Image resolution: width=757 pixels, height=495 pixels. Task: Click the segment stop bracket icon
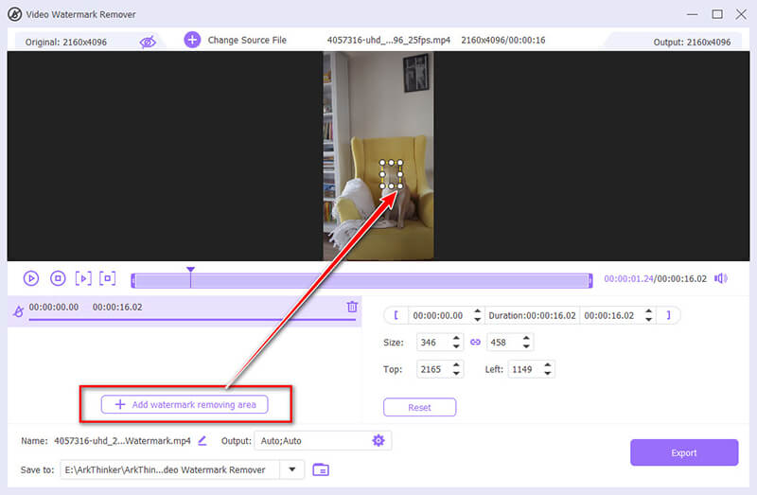tap(108, 278)
